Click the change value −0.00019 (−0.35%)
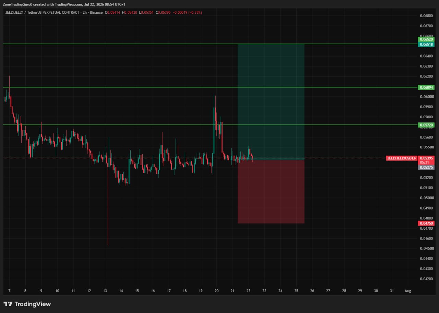 [x=187, y=12]
